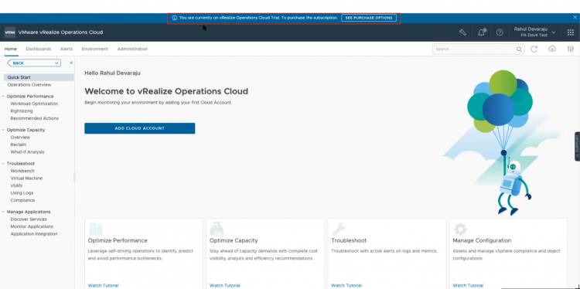The width and height of the screenshot is (580, 289).
Task: Open Application Integration in sidebar
Action: [34, 234]
